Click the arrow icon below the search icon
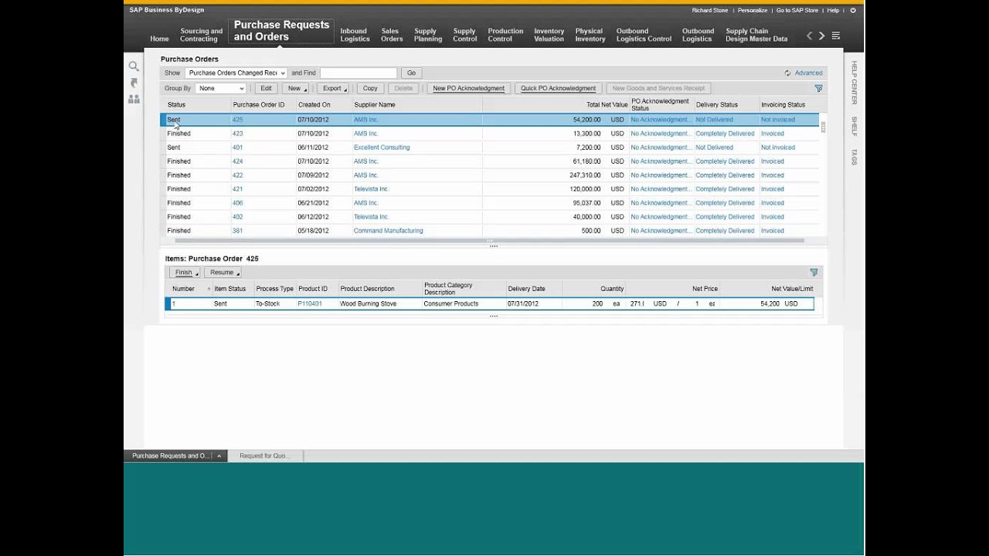The width and height of the screenshot is (989, 556). pyautogui.click(x=134, y=83)
